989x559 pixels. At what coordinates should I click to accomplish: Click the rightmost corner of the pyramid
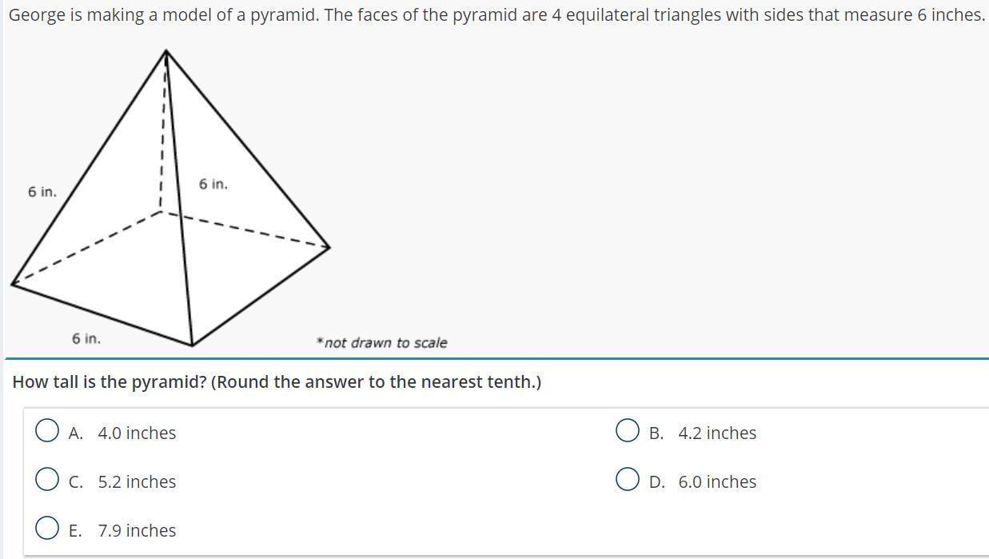[x=329, y=247]
